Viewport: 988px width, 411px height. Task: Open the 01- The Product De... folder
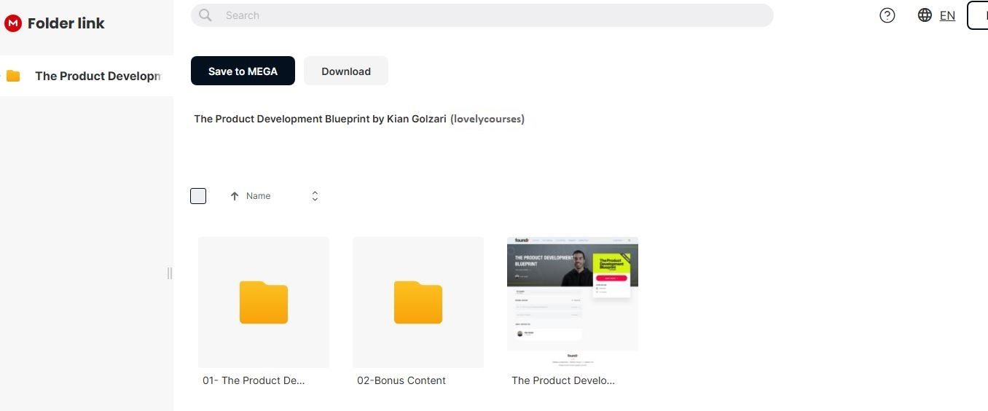pos(264,302)
